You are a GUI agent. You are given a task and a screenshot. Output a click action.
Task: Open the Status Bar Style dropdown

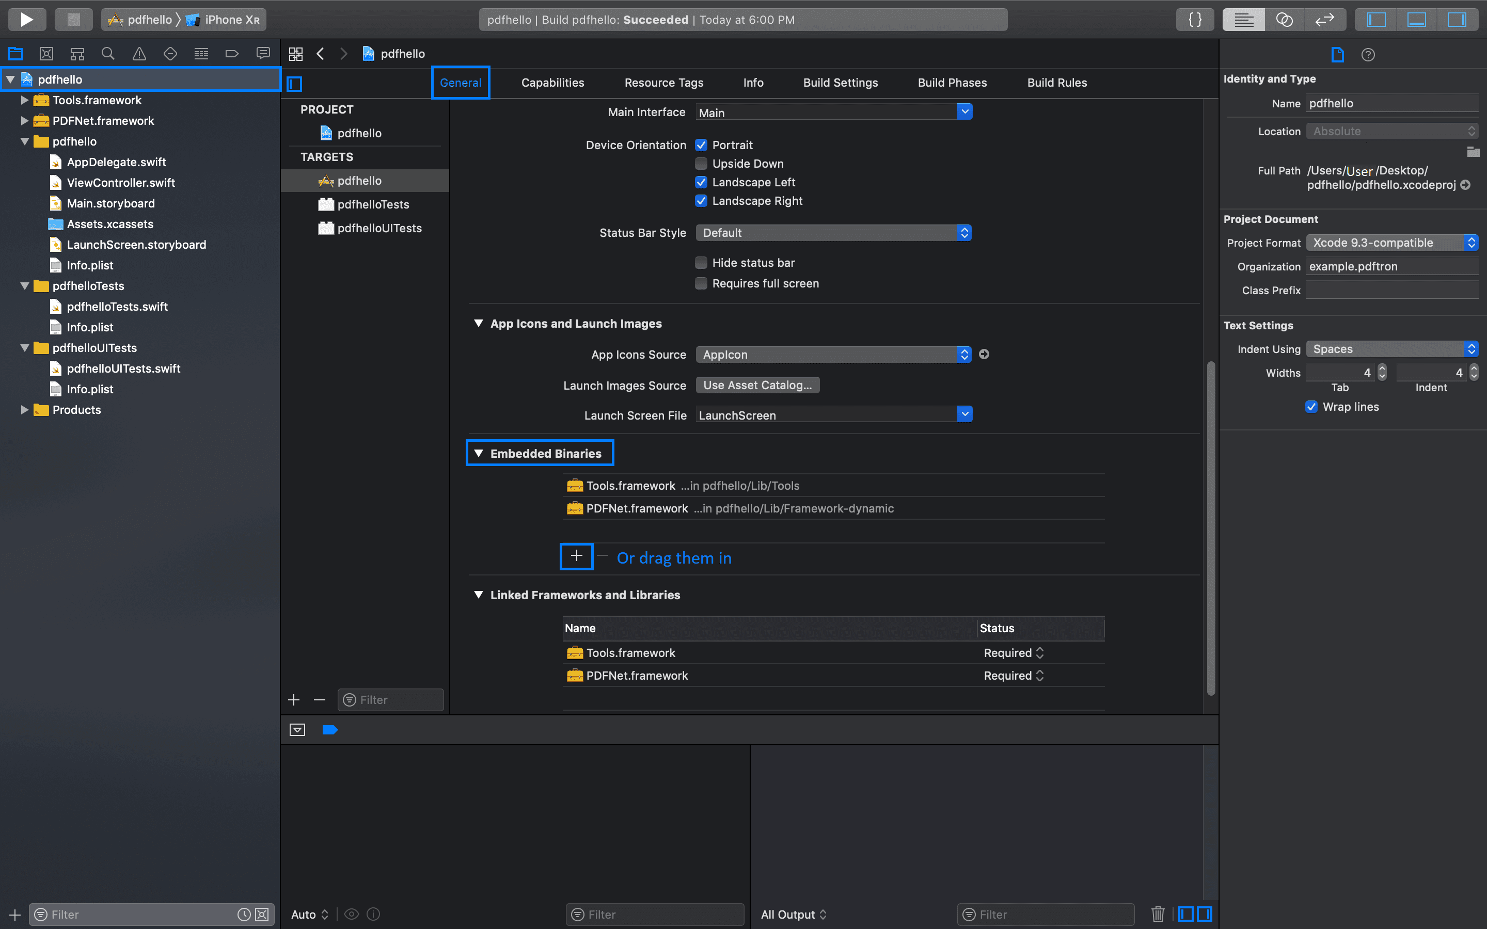pos(833,233)
